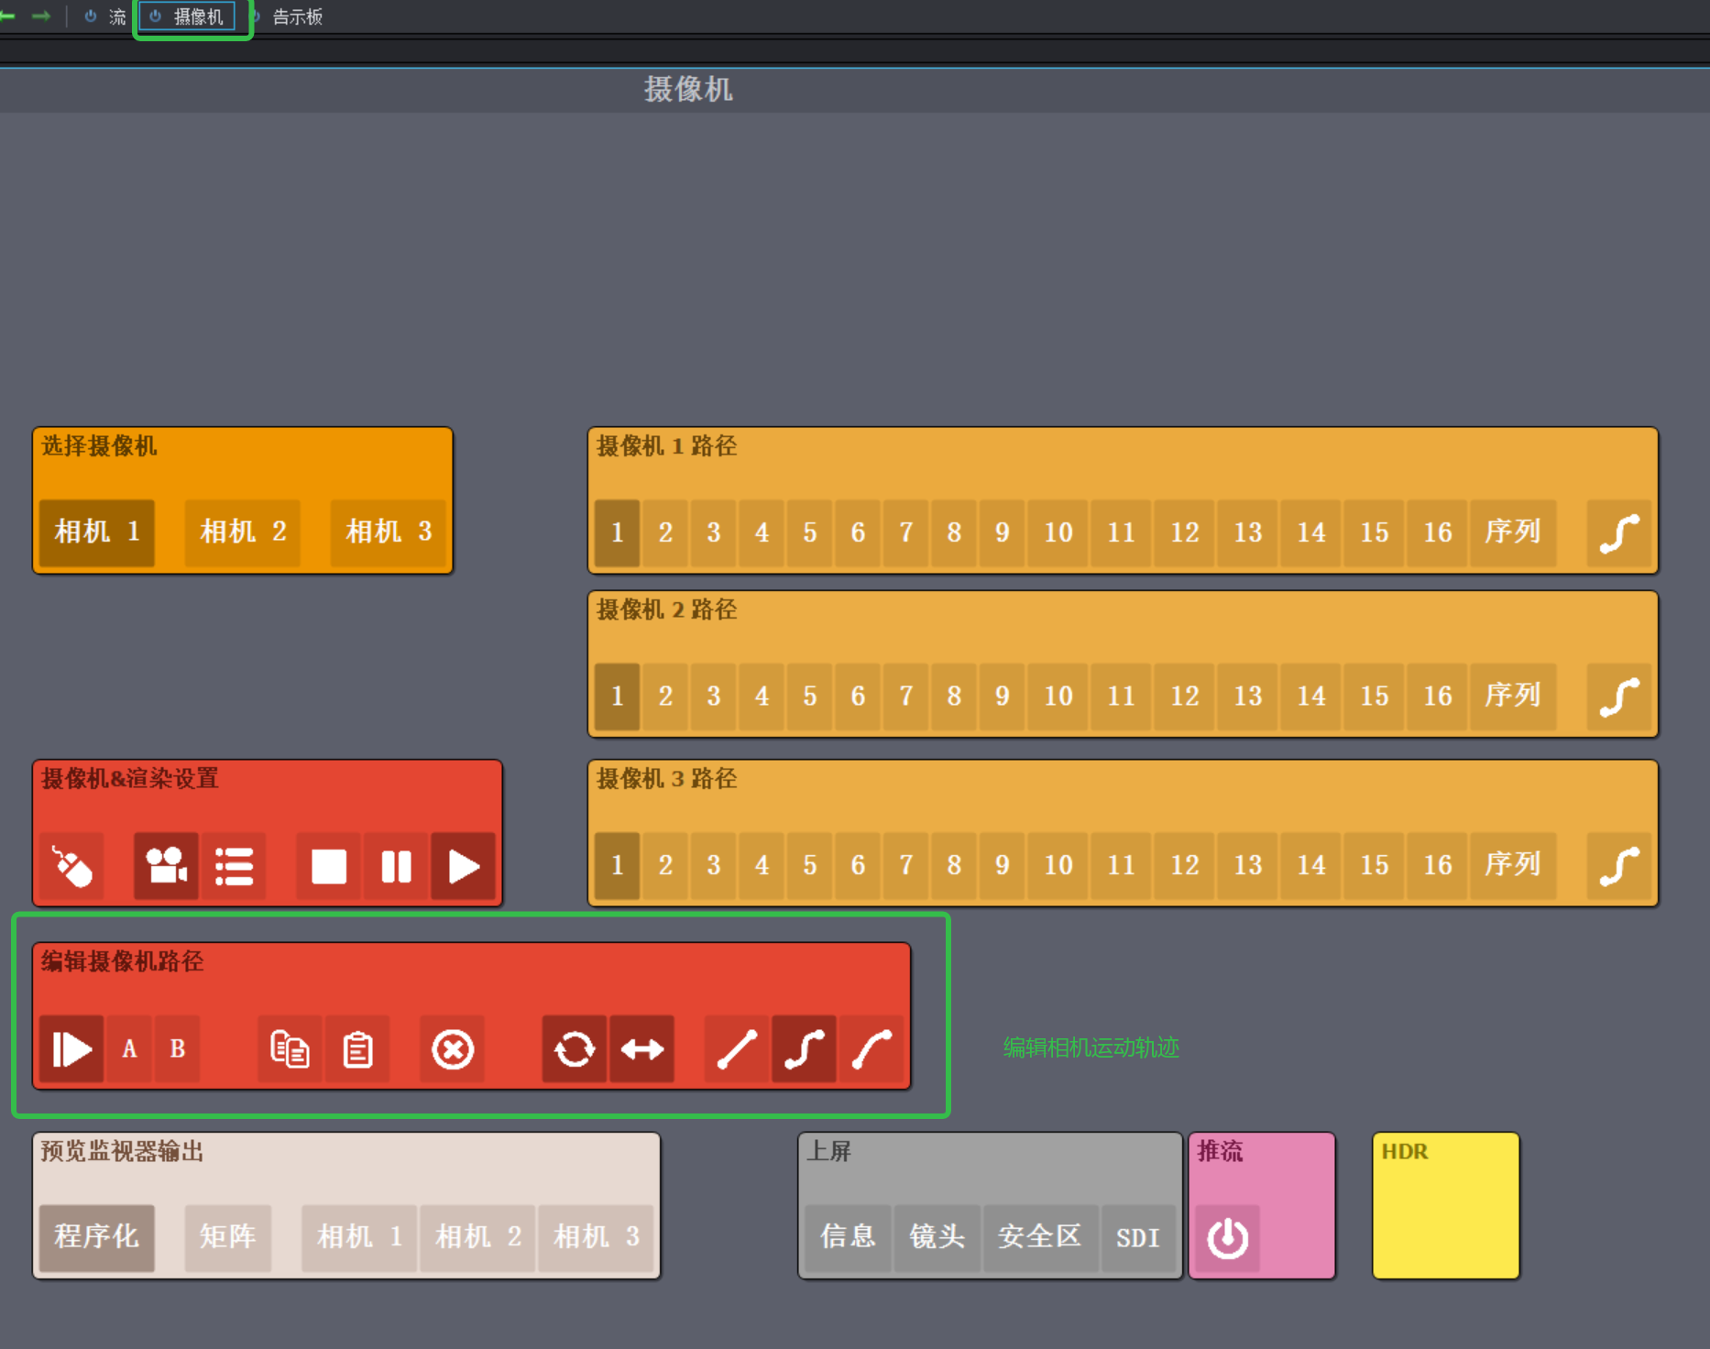Click the curve icon in 摄像机 3 路径
Image resolution: width=1710 pixels, height=1349 pixels.
click(x=1618, y=866)
